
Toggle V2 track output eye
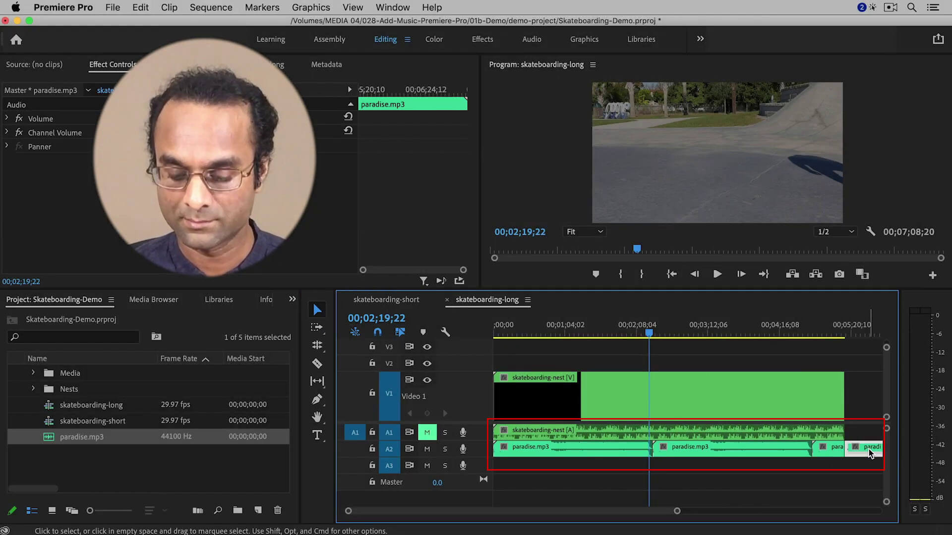click(427, 363)
